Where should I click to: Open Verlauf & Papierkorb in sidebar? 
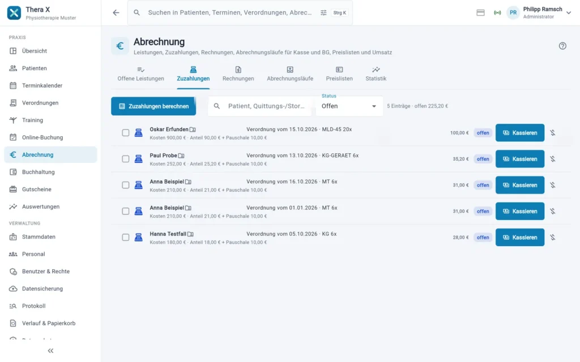point(50,323)
